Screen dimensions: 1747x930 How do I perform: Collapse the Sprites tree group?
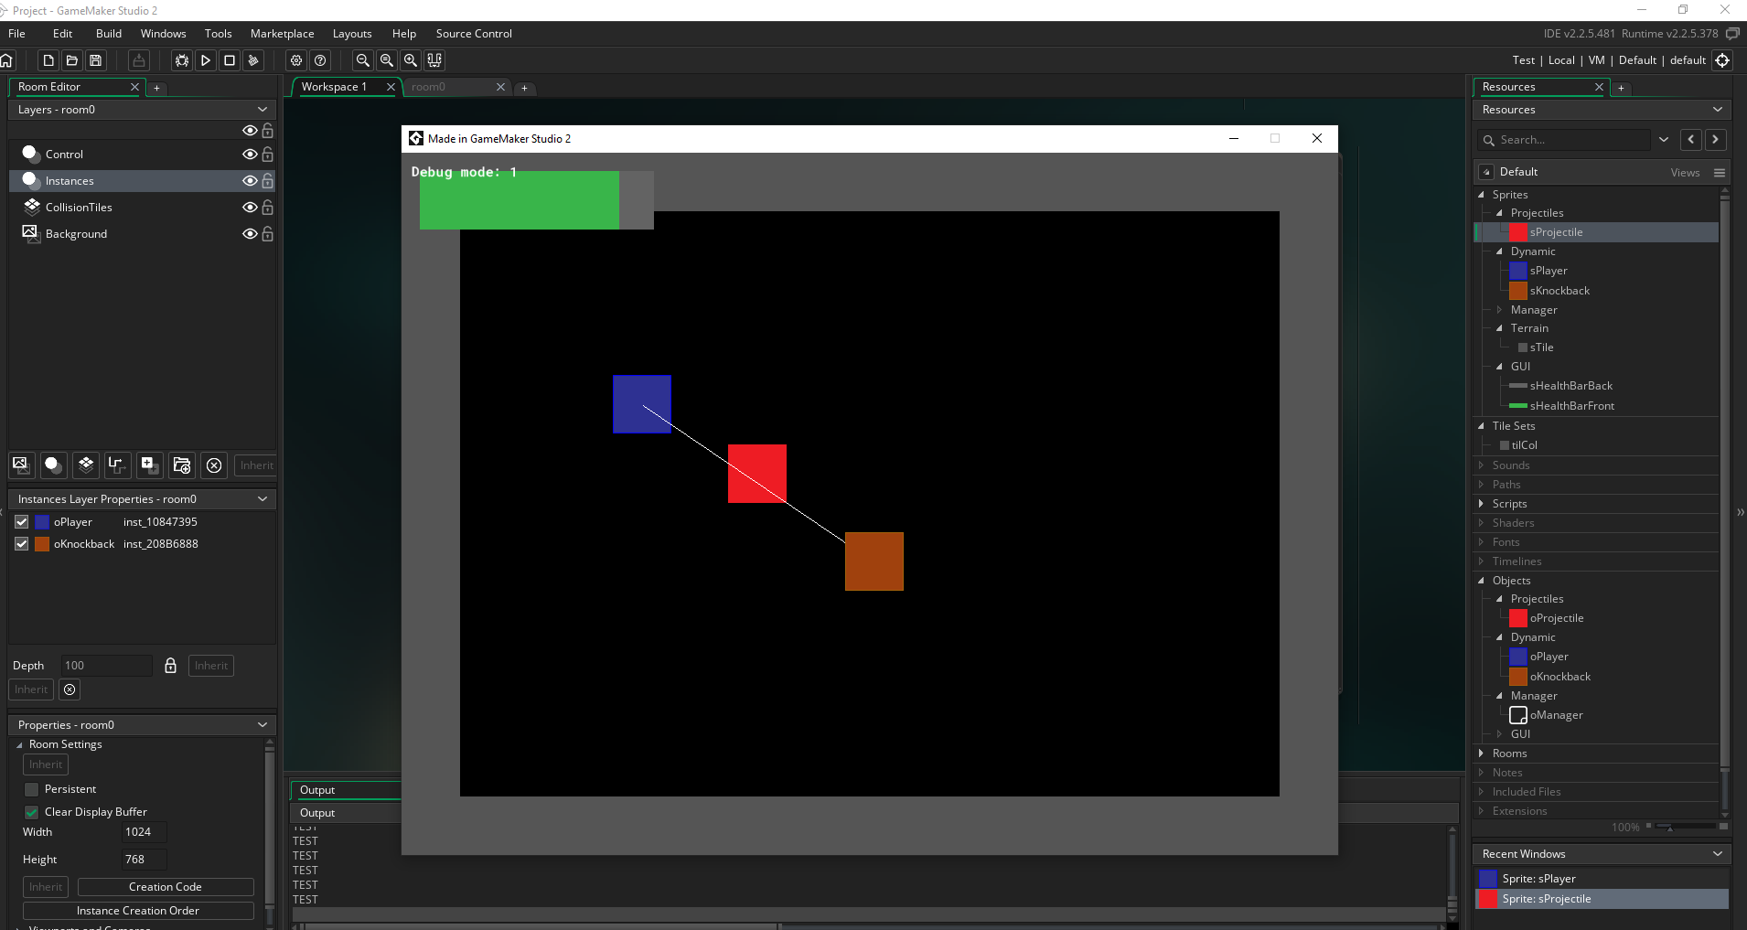1481,195
